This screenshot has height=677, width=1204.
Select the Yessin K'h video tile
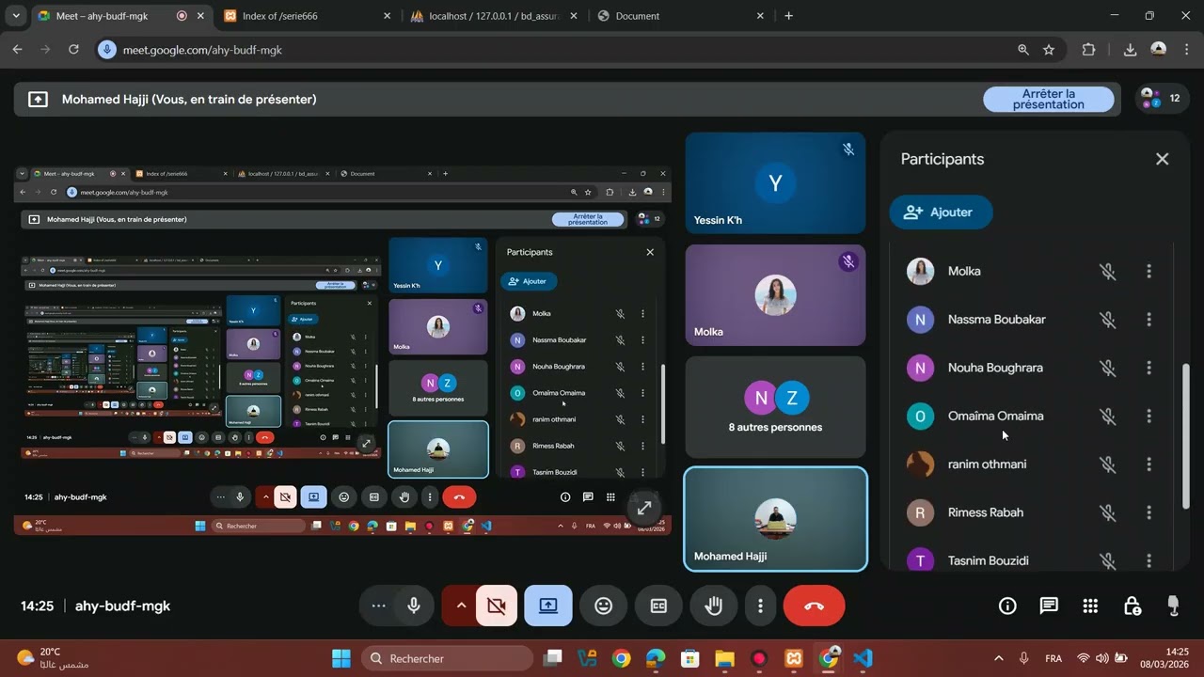(775, 183)
